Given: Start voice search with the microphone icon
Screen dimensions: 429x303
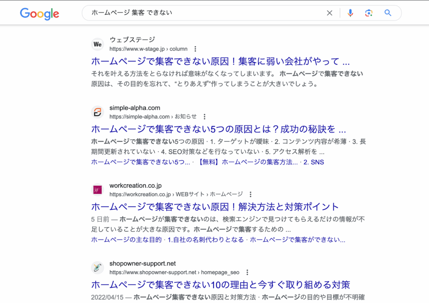Looking at the screenshot, I should click(350, 13).
